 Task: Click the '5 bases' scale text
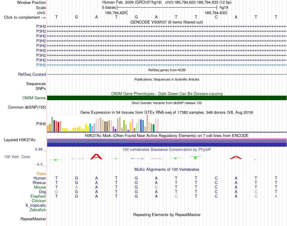click(x=109, y=8)
